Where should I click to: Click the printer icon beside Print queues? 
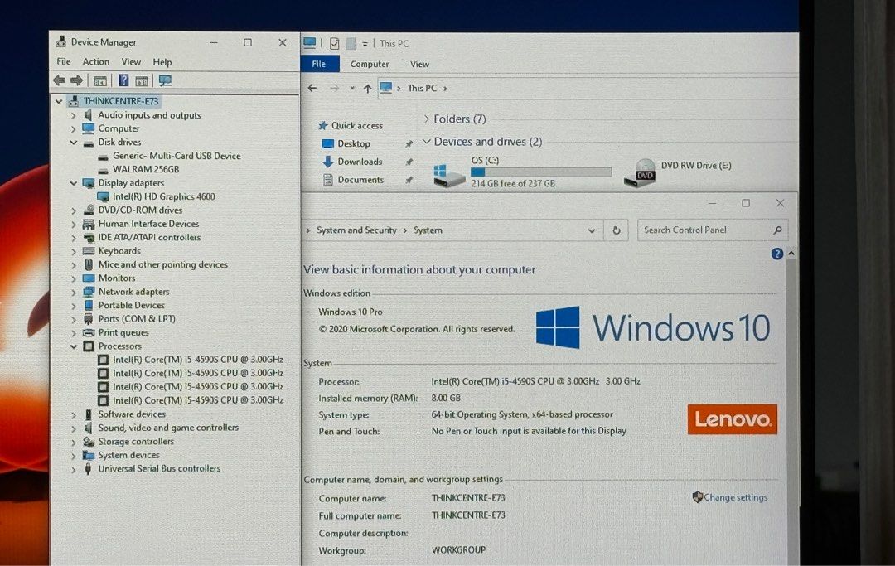click(89, 332)
